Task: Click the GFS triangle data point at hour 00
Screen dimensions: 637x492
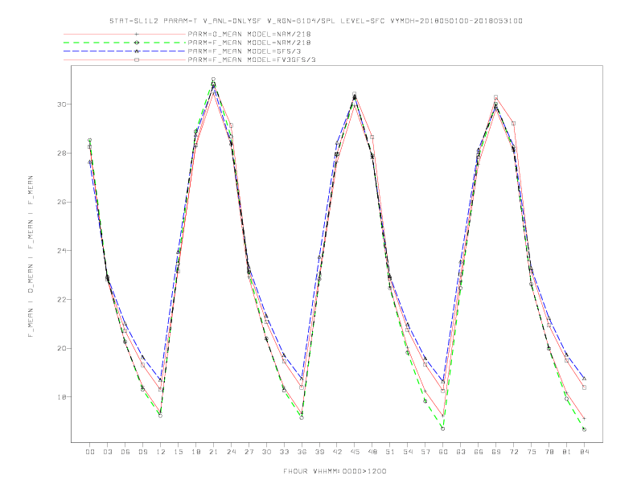Action: (x=90, y=162)
